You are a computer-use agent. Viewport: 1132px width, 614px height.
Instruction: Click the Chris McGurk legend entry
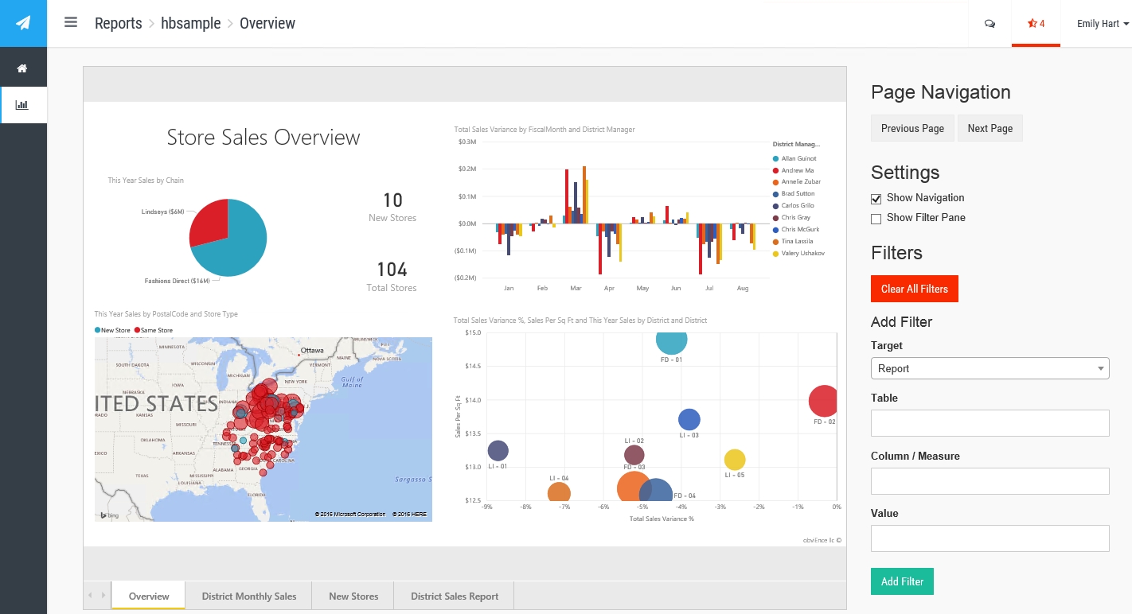(x=794, y=229)
